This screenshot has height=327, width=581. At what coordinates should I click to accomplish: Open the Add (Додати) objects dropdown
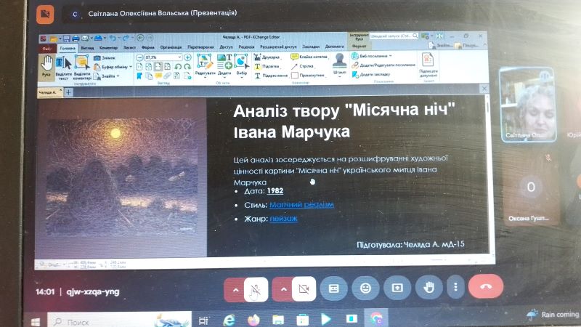point(224,65)
